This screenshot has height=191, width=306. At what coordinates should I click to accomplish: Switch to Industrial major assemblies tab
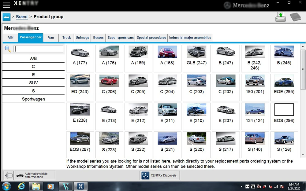pyautogui.click(x=190, y=38)
